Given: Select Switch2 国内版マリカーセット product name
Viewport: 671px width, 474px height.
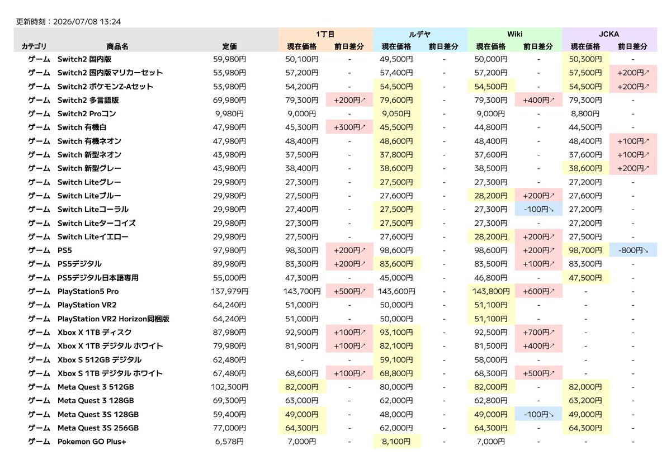Looking at the screenshot, I should pos(110,73).
